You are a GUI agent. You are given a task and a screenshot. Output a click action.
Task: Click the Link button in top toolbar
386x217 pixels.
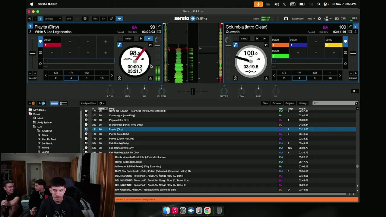69,19
